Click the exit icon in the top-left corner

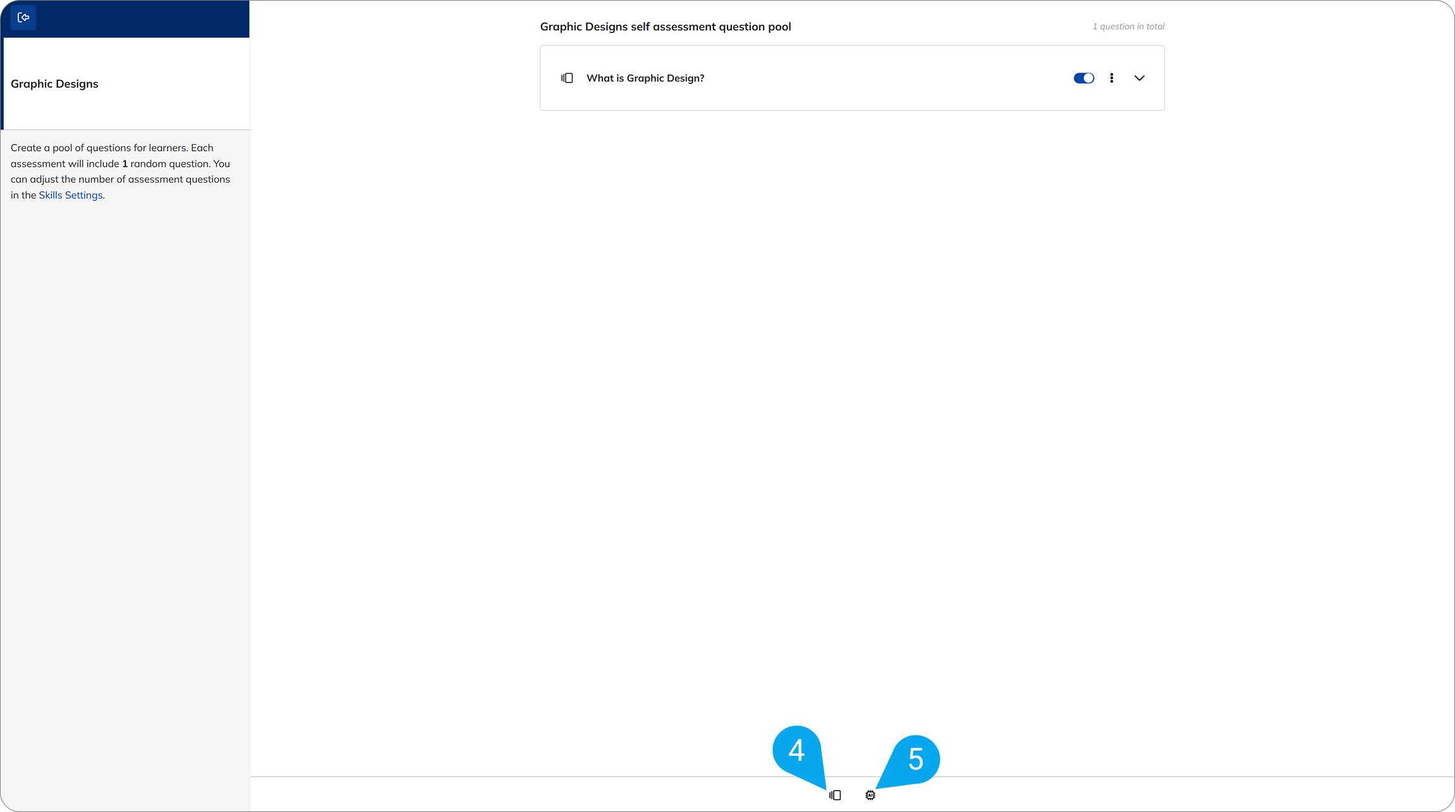pyautogui.click(x=23, y=17)
